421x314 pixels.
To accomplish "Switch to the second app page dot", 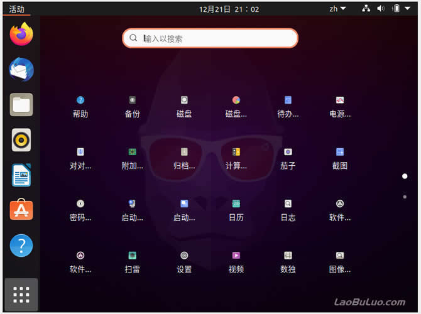I will pos(405,197).
